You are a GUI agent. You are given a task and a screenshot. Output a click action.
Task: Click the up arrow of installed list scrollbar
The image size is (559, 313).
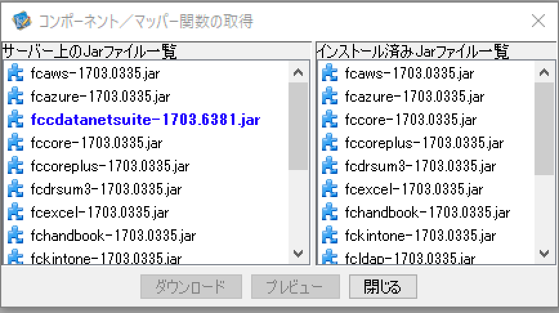pos(544,73)
